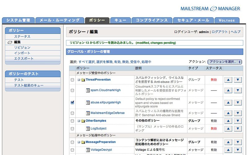
Task: Select policies via 処理中 link
Action: 146,62
